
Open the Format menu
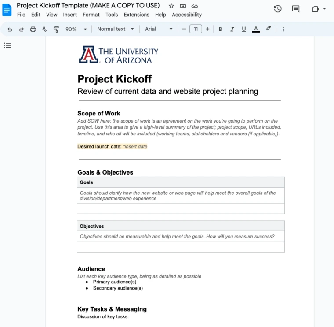(91, 15)
